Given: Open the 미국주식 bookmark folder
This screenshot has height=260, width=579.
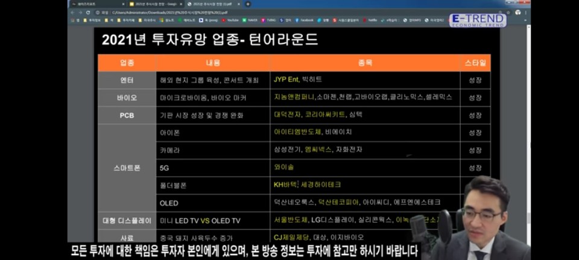Looking at the screenshot, I should (147, 20).
